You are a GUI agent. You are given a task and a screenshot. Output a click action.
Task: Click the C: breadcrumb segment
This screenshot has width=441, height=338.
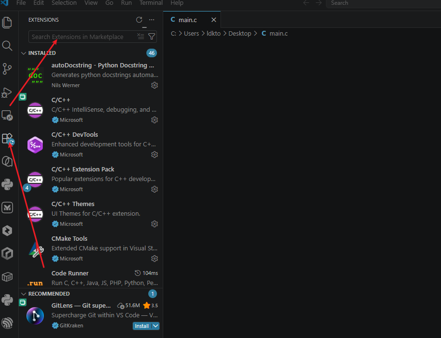click(x=173, y=33)
